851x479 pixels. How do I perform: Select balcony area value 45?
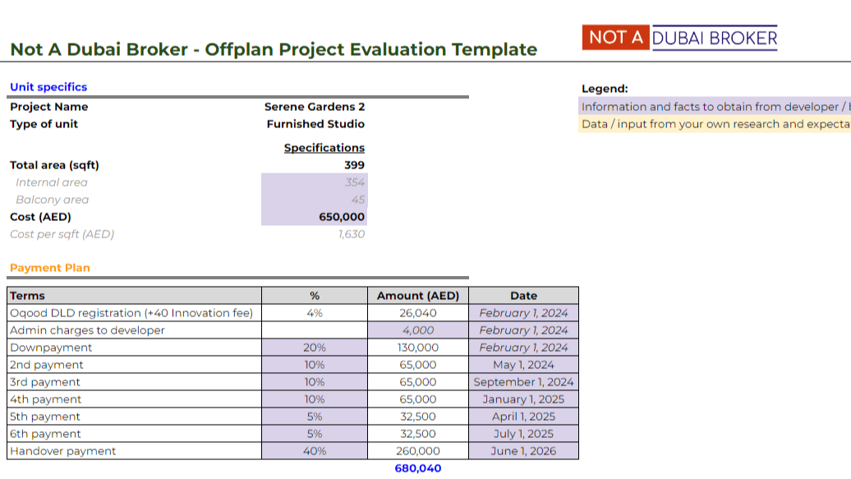(315, 200)
